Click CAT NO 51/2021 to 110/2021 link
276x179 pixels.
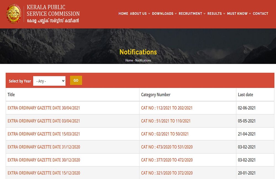[166, 121]
